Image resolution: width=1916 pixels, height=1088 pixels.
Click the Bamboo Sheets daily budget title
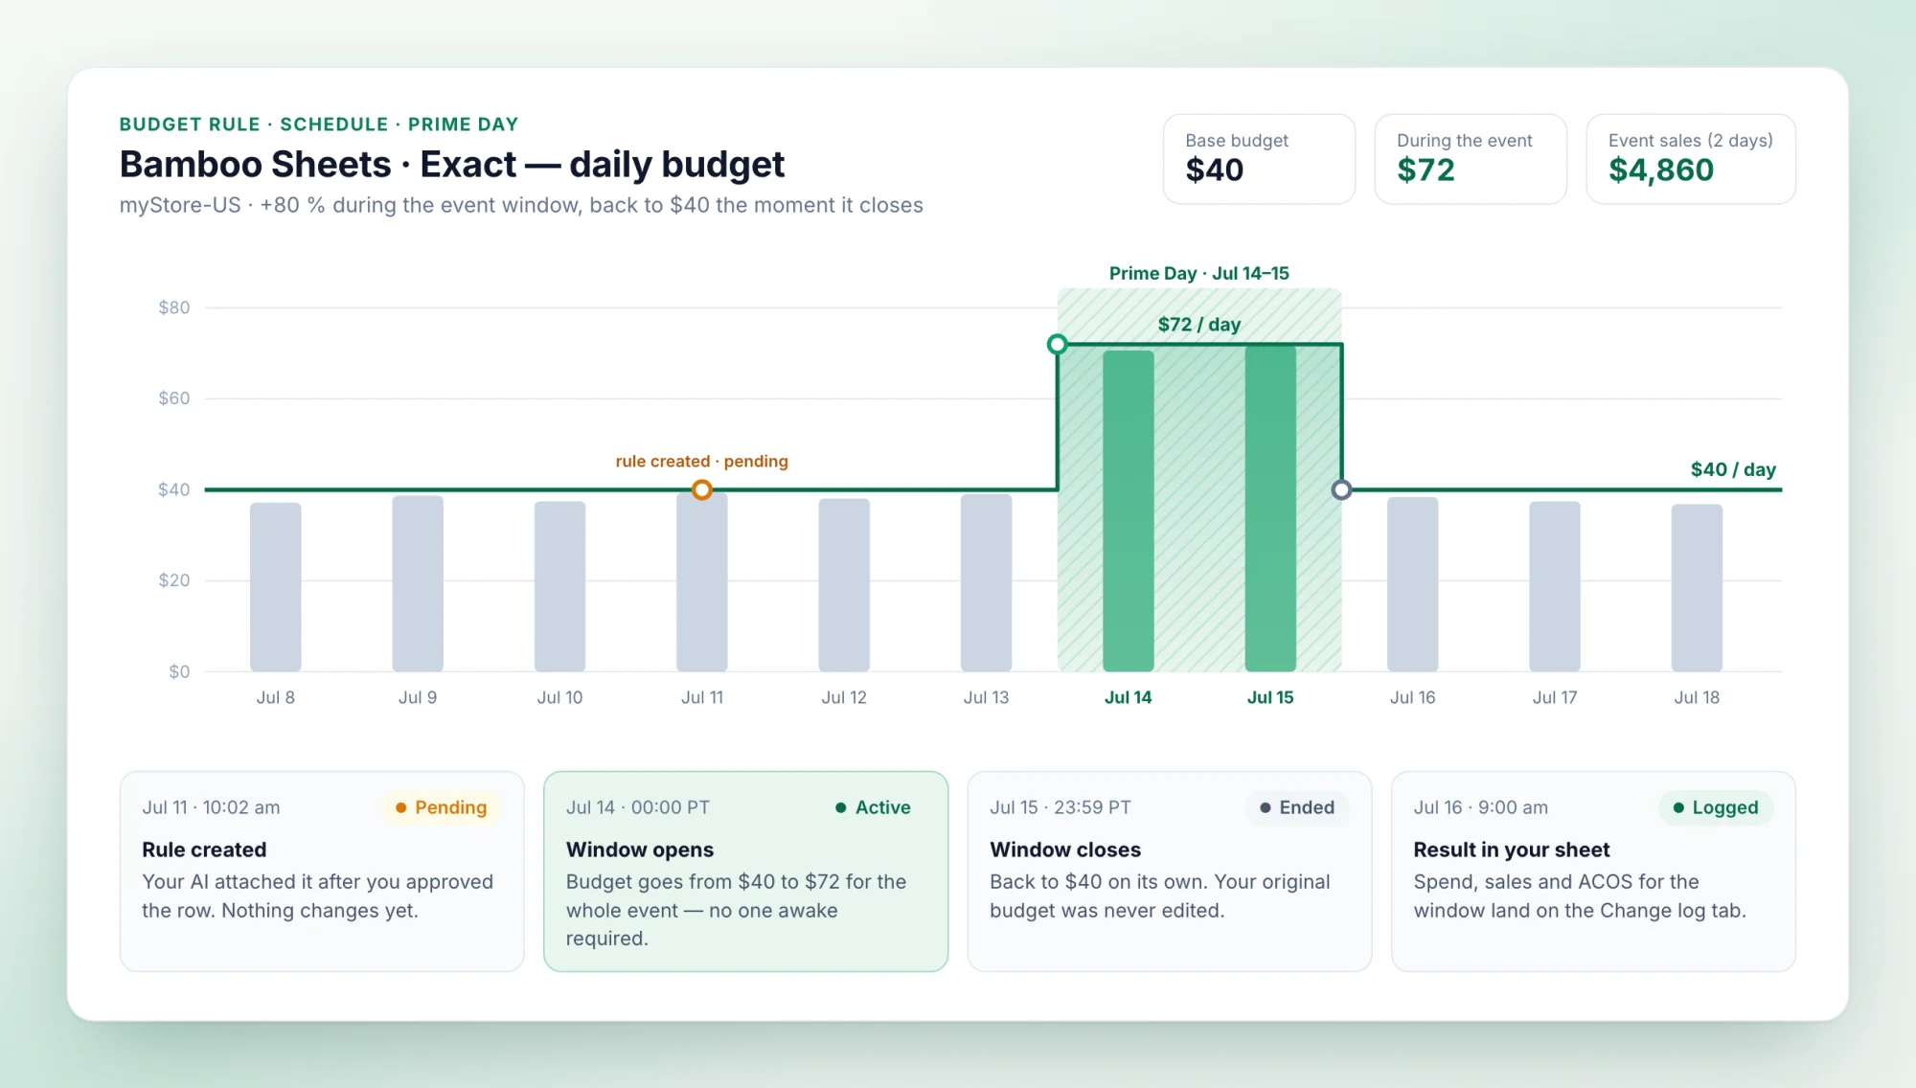coord(452,165)
